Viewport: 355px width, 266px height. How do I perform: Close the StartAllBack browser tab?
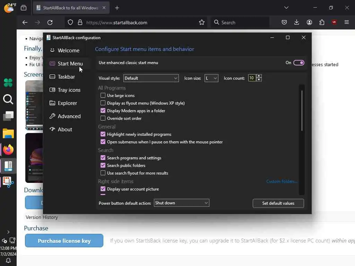coord(104,8)
